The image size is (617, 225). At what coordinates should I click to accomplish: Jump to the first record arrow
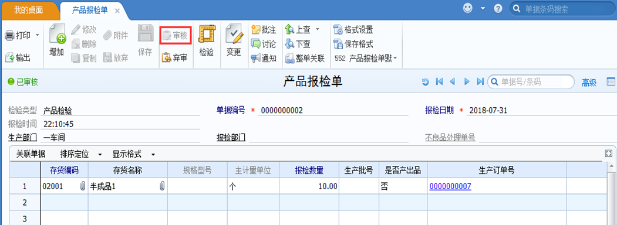click(x=440, y=81)
